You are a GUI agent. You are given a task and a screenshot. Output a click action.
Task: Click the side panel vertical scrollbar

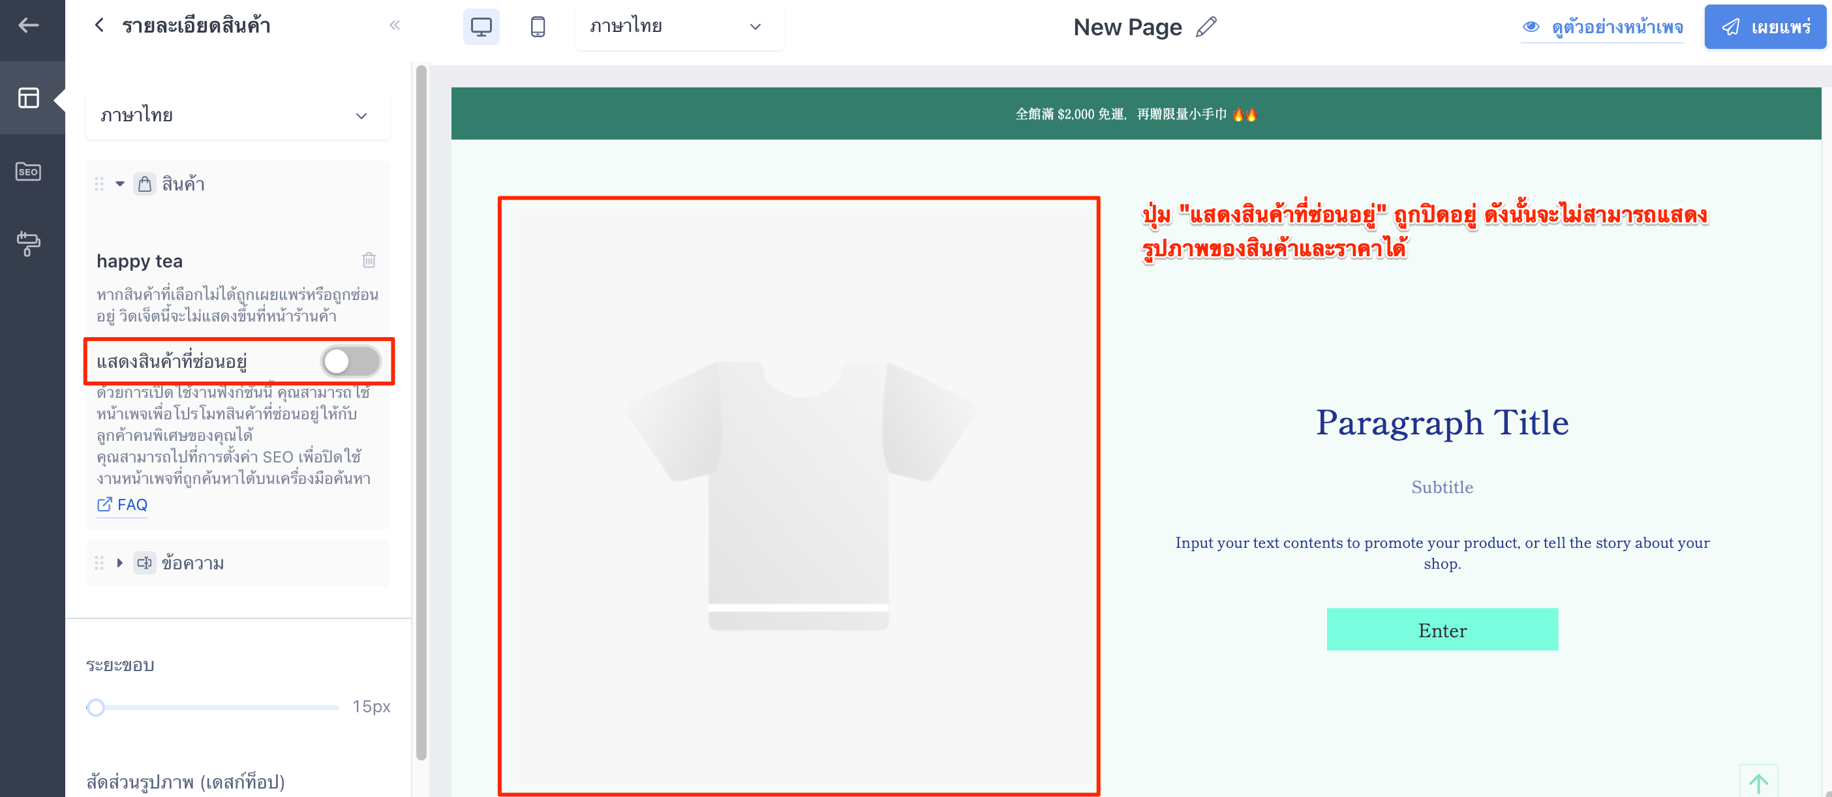click(421, 412)
